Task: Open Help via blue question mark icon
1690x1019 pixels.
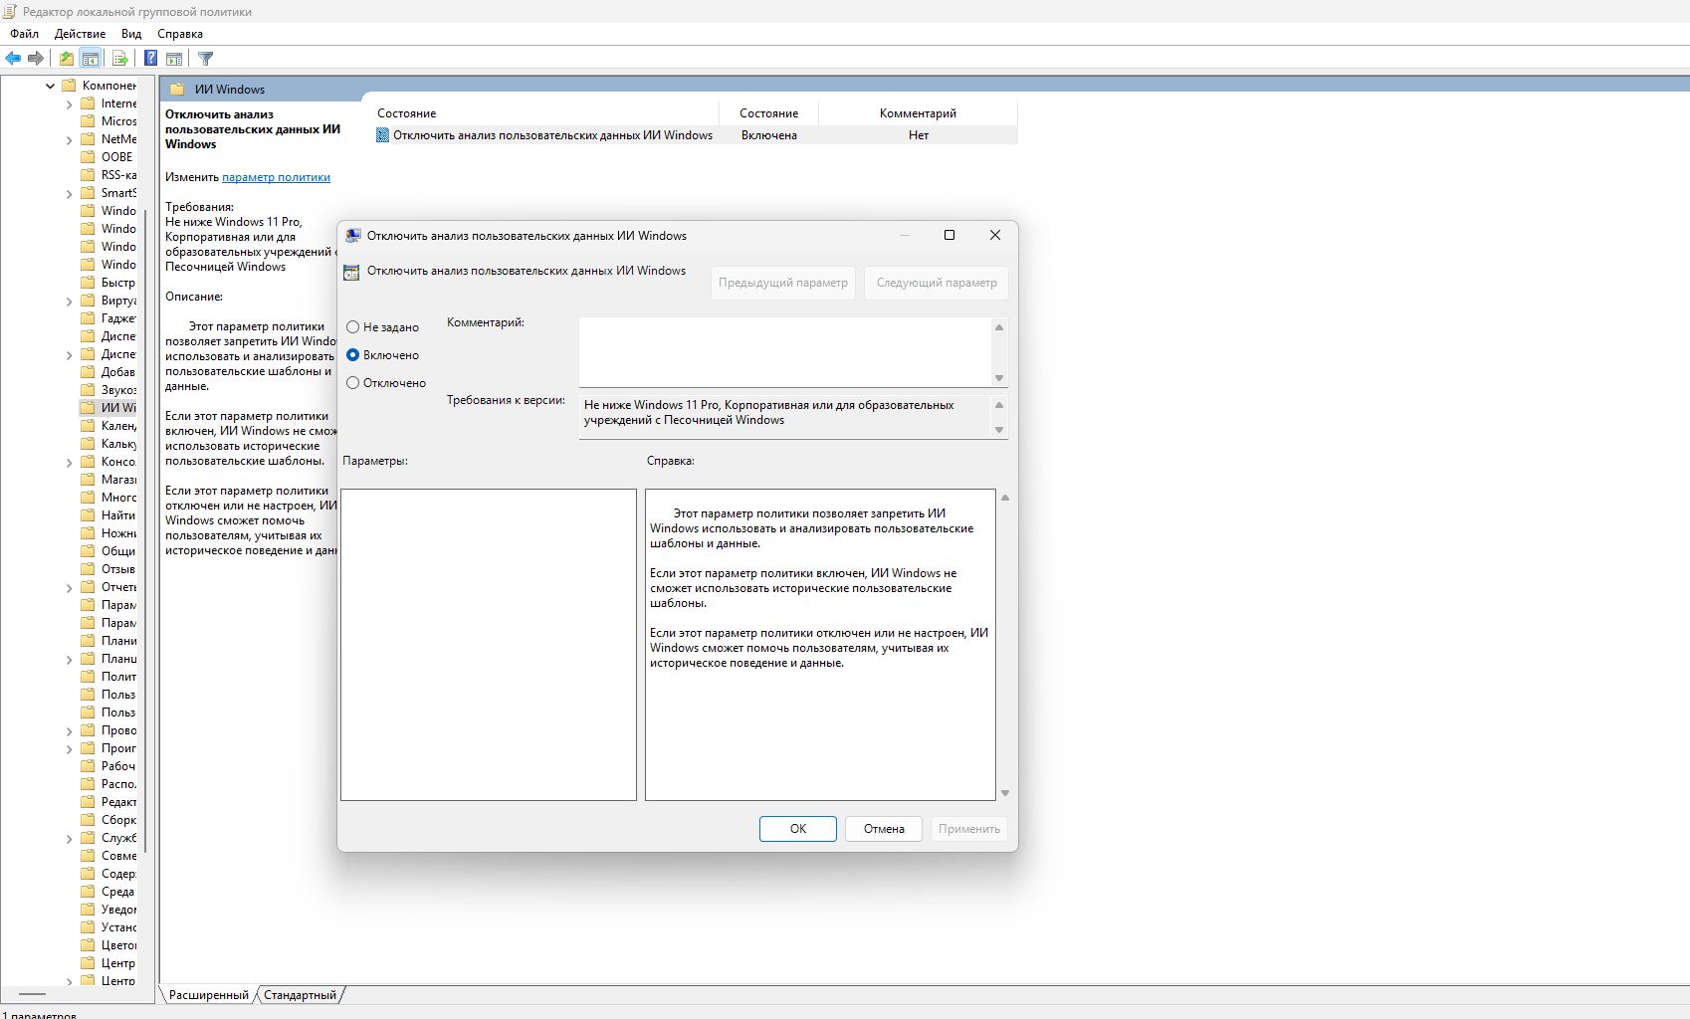Action: coord(151,59)
